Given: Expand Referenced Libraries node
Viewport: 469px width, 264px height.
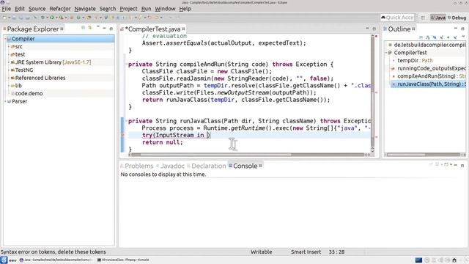Looking at the screenshot, I should pos(9,78).
